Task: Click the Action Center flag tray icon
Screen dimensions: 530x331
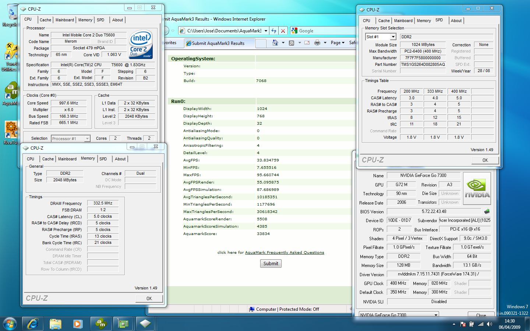Action: coord(463,324)
